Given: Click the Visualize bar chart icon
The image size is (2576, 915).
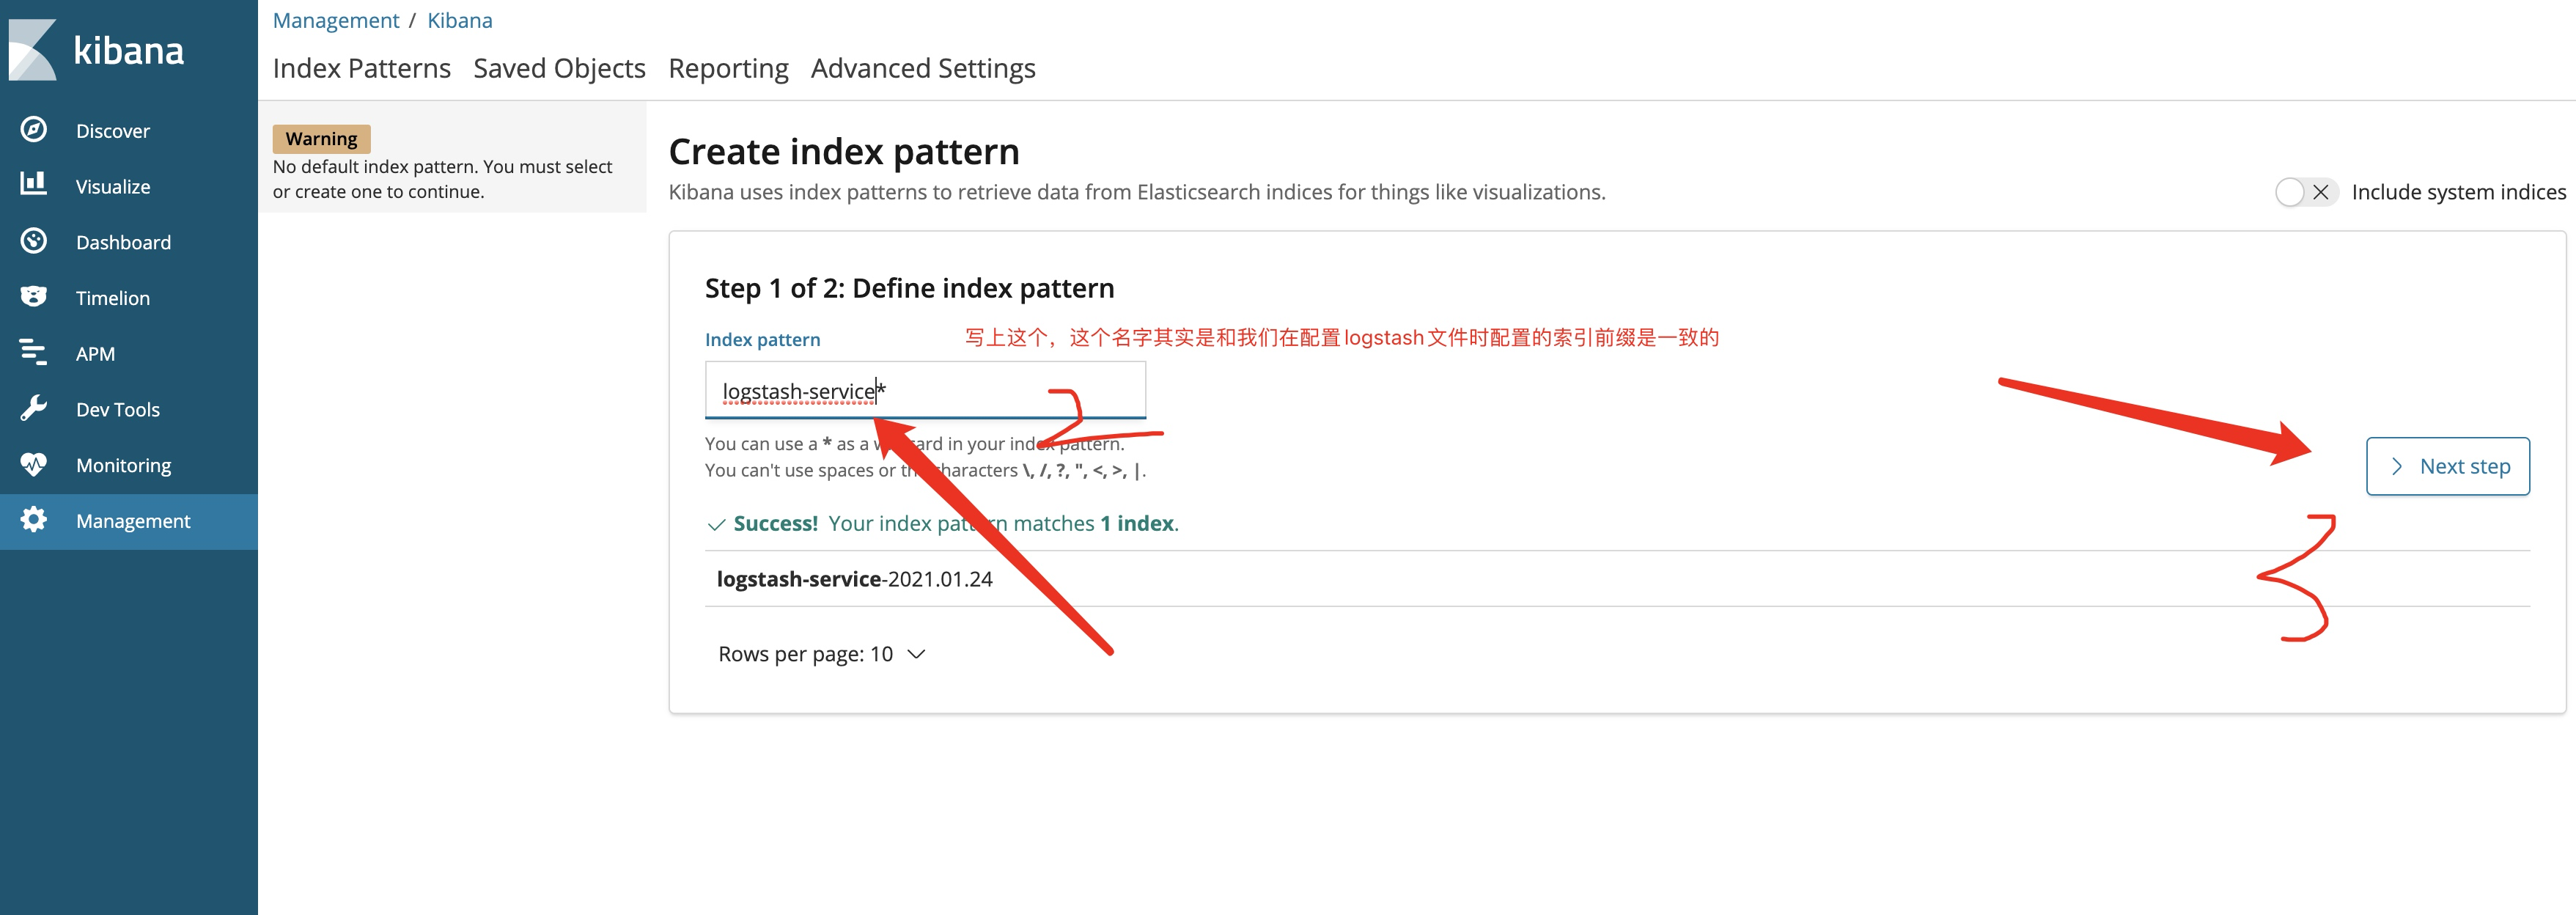Looking at the screenshot, I should click(33, 185).
